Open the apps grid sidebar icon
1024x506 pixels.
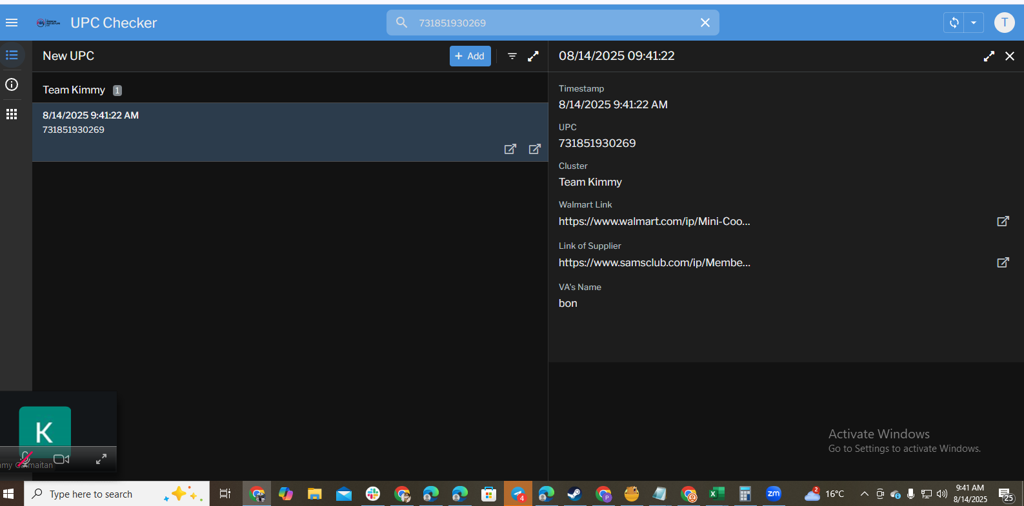click(x=12, y=114)
